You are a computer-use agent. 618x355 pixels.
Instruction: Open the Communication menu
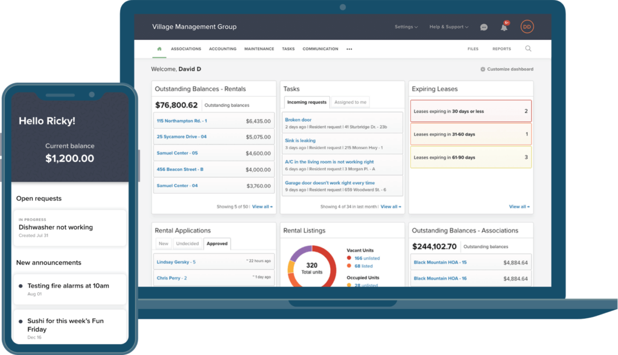(x=320, y=49)
